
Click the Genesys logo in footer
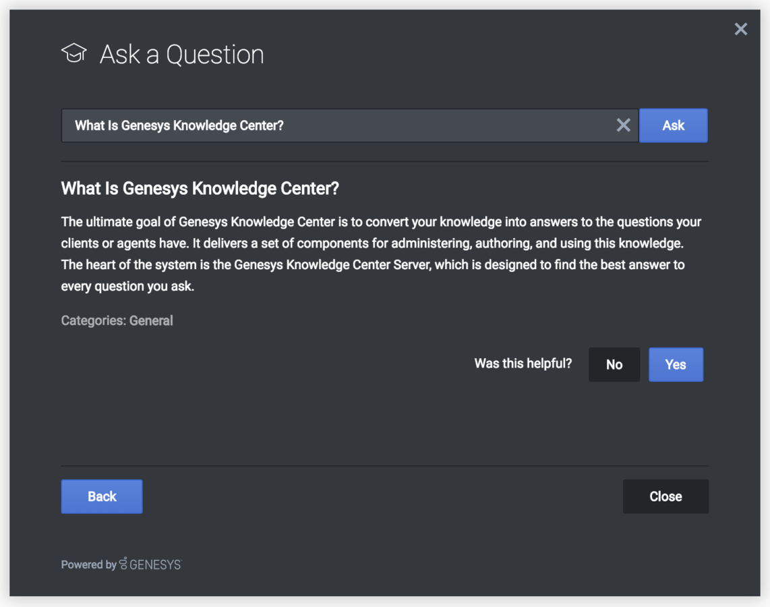(150, 565)
